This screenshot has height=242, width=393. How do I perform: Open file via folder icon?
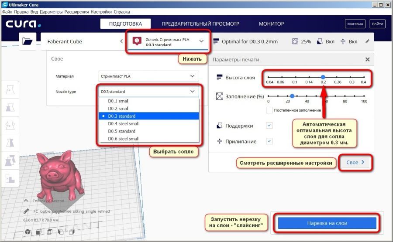(x=27, y=41)
